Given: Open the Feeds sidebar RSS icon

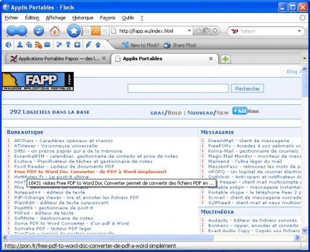Looking at the screenshot, I should (38, 45).
